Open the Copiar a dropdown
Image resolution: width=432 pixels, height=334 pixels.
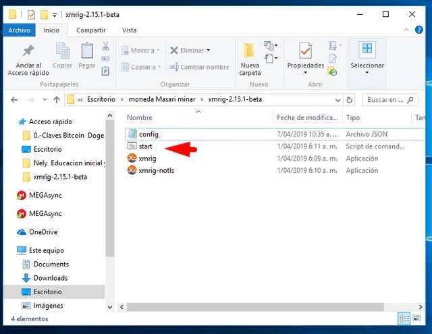point(141,67)
